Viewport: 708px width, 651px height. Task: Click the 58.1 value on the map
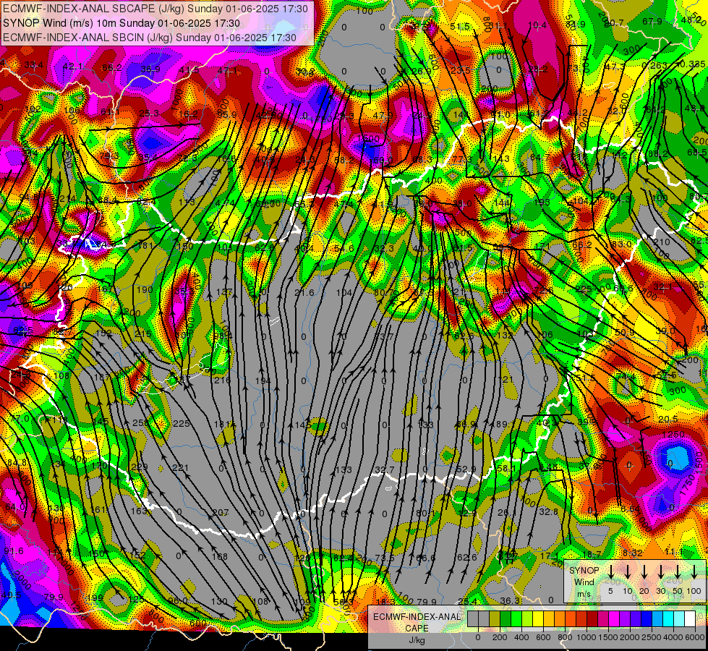click(x=506, y=469)
